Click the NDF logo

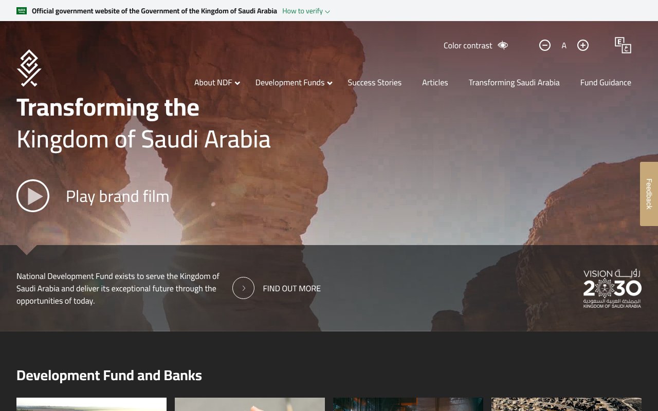[x=28, y=68]
